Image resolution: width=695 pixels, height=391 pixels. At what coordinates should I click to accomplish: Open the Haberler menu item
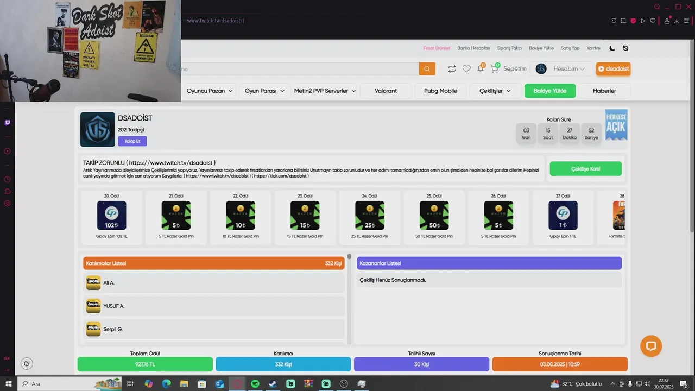604,91
